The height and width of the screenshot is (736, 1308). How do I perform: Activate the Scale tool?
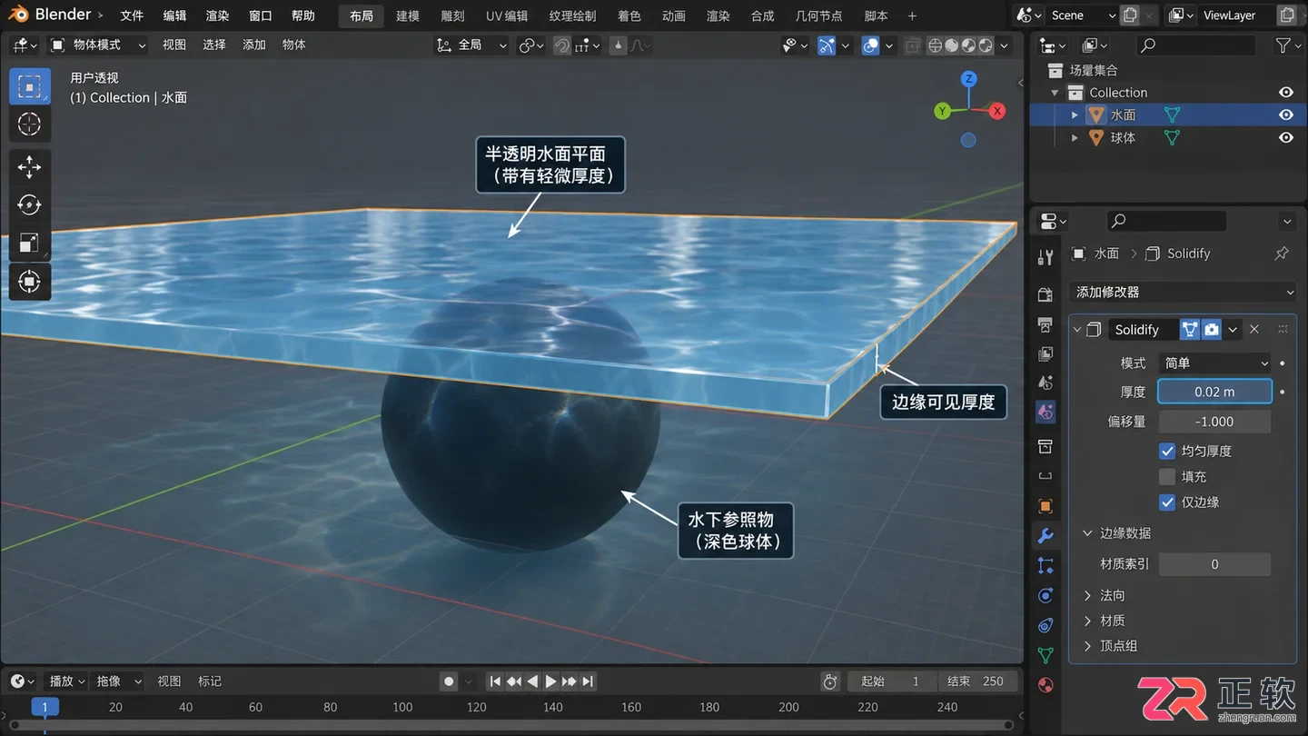click(30, 244)
